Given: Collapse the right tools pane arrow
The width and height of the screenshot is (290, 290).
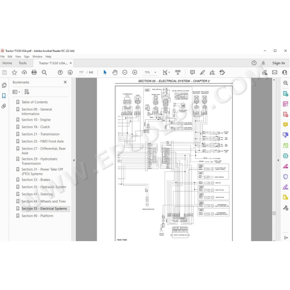Looking at the screenshot, I should pos(278,160).
